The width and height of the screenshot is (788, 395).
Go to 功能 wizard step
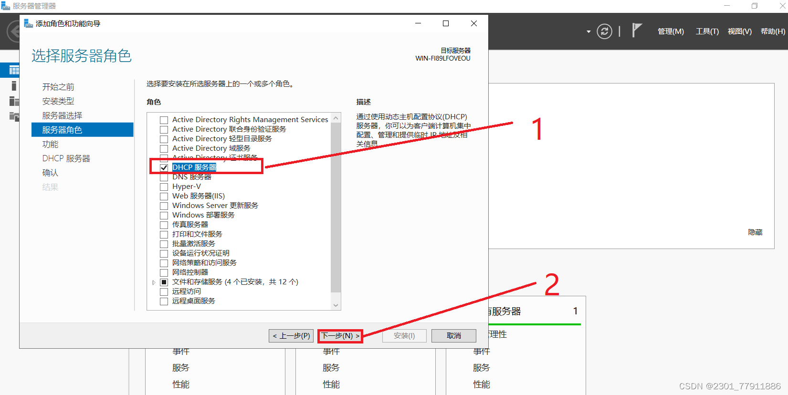tap(50, 144)
